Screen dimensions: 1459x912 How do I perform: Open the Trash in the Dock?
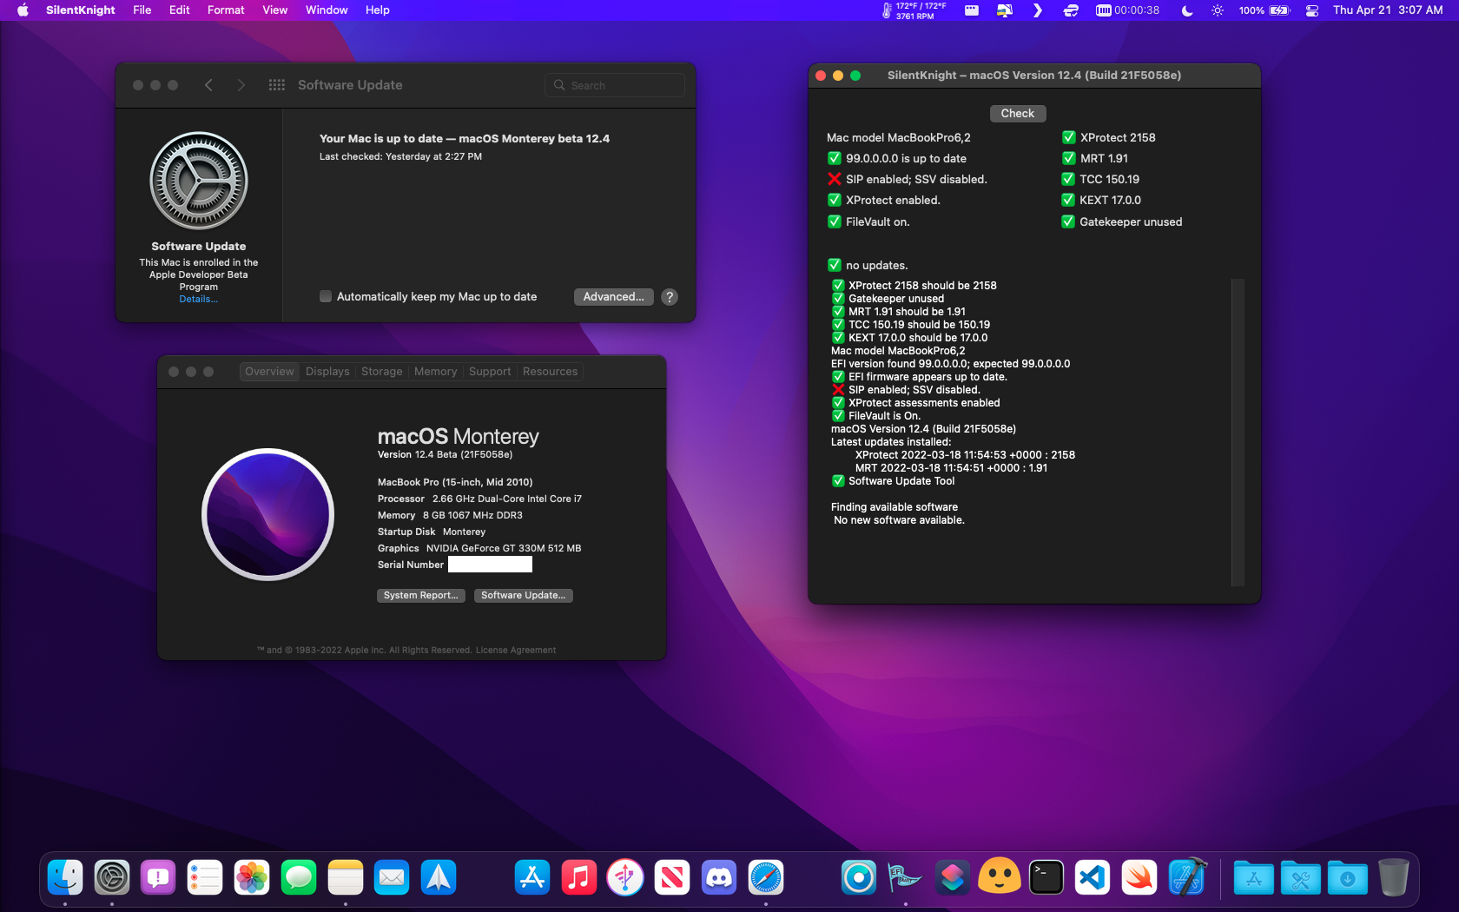point(1394,877)
